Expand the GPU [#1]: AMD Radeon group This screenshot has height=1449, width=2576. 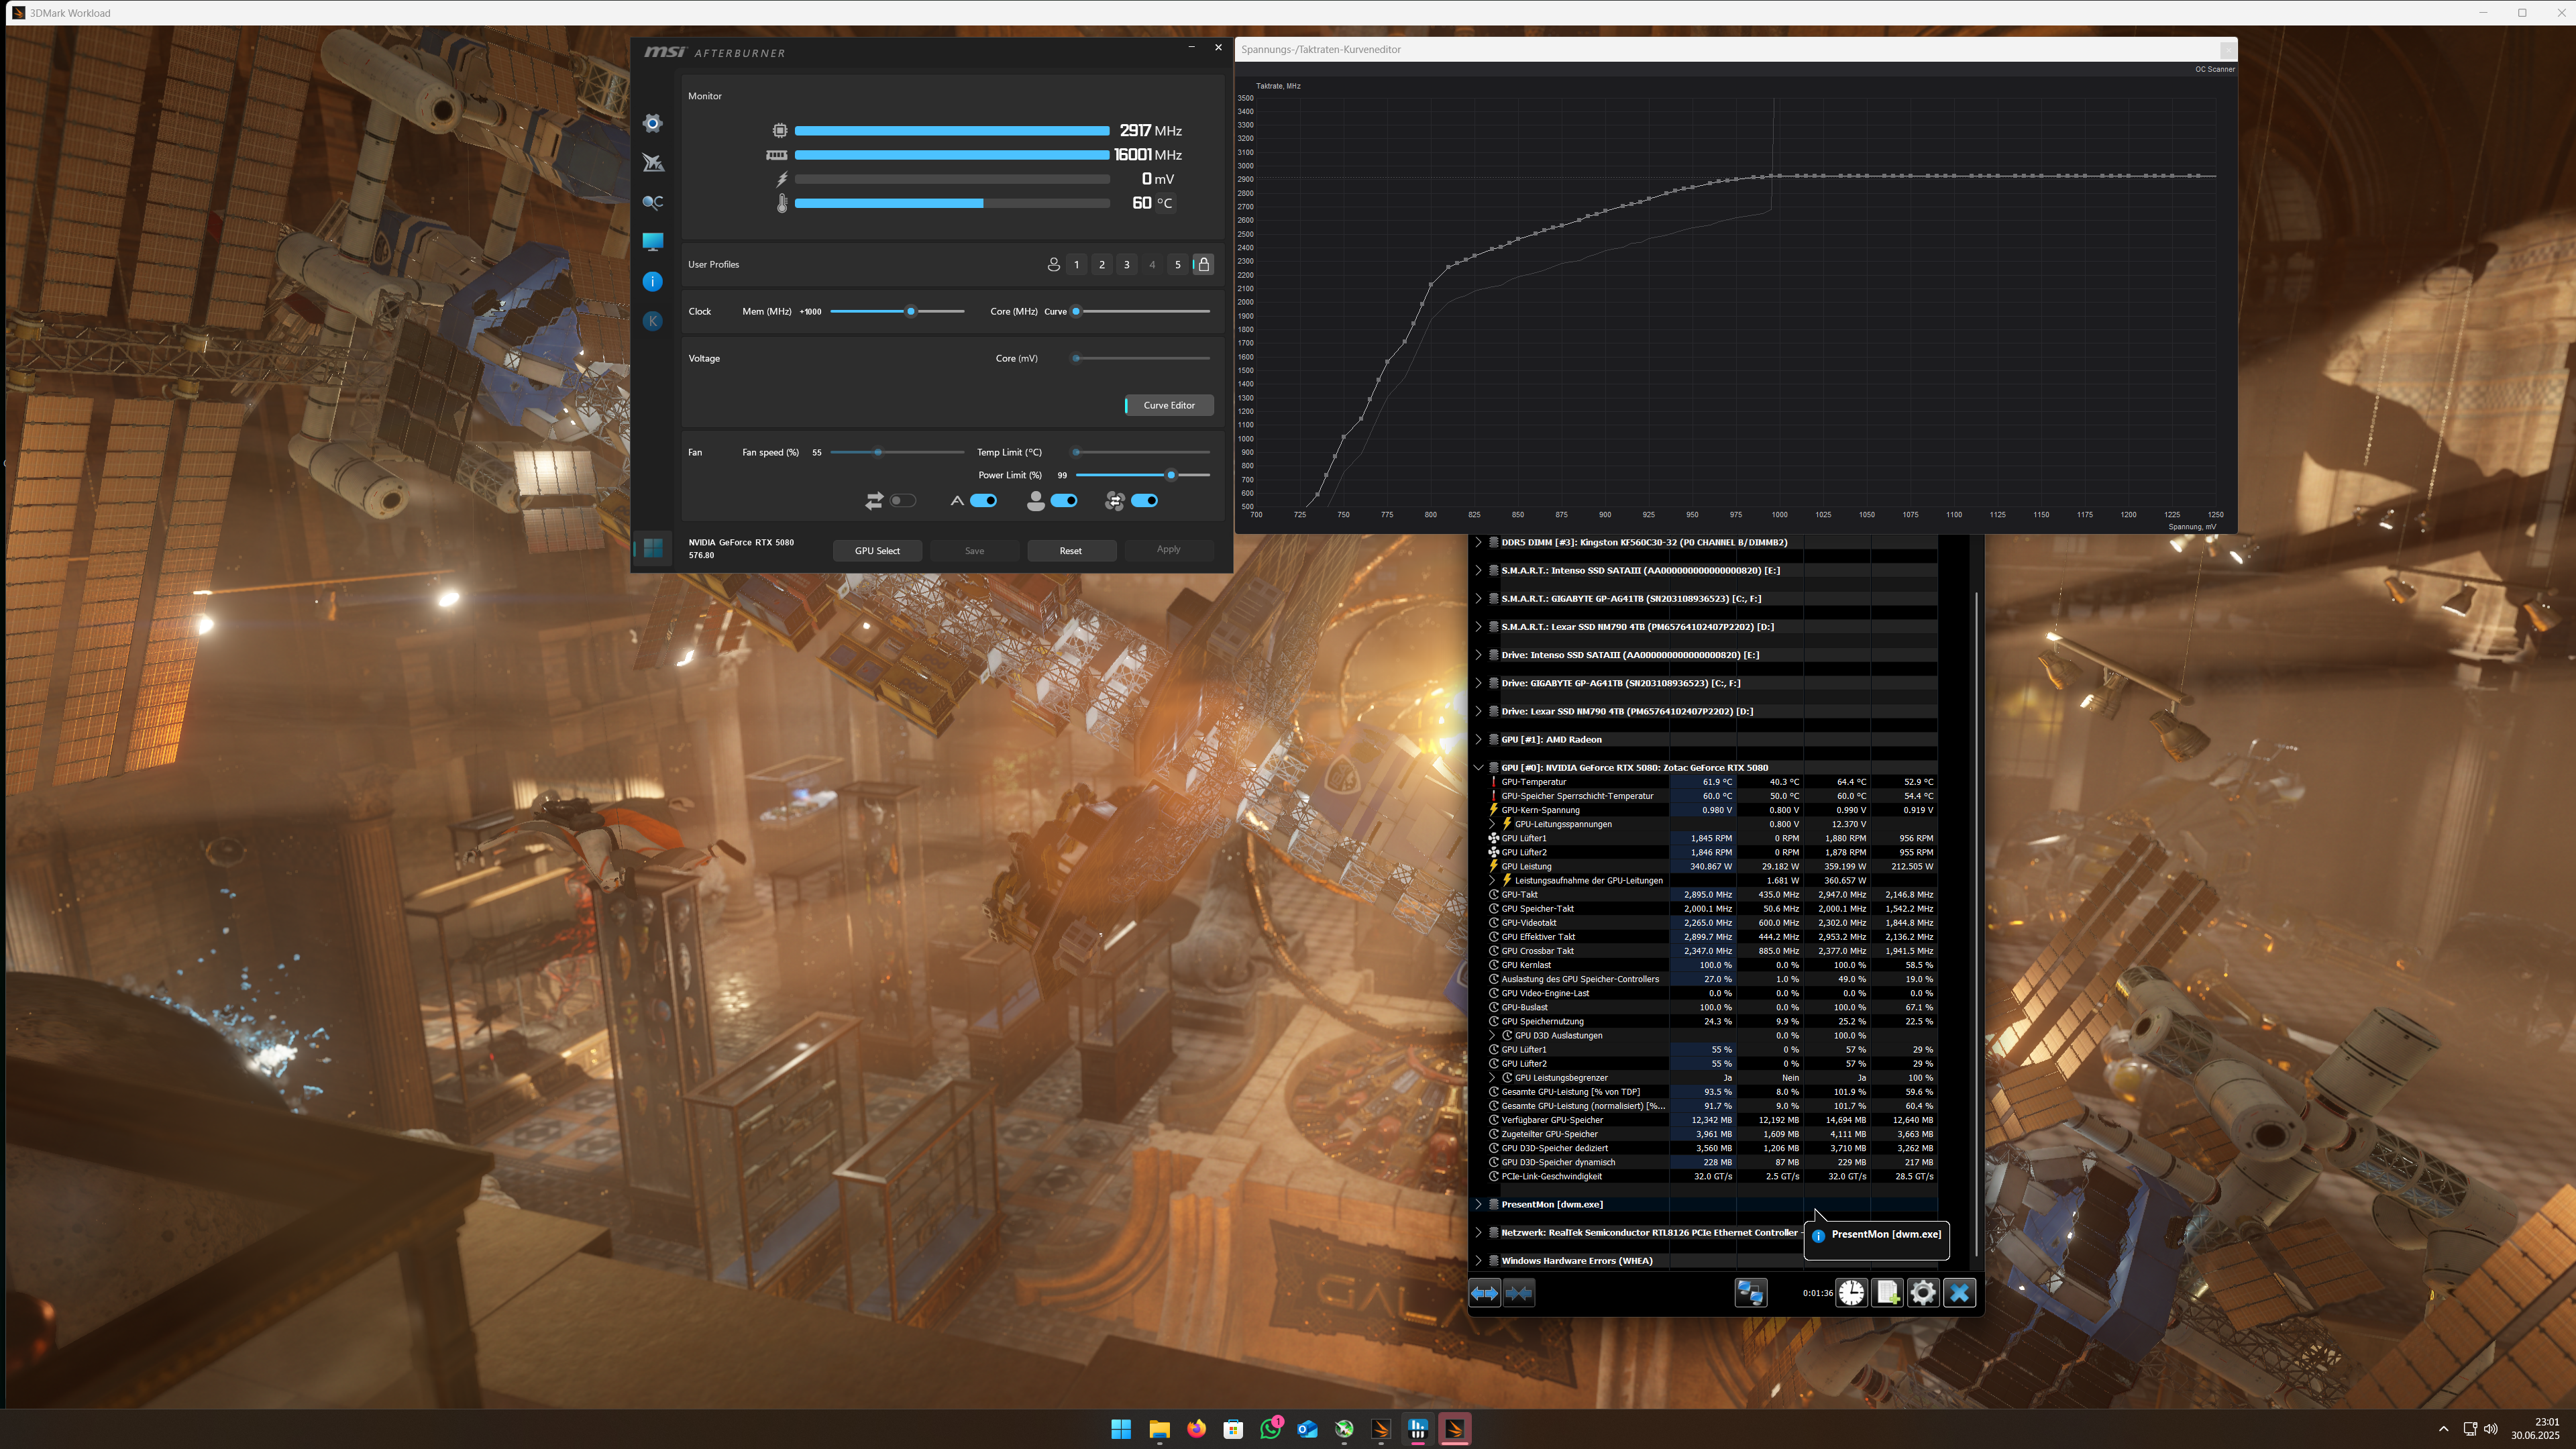pos(1478,740)
